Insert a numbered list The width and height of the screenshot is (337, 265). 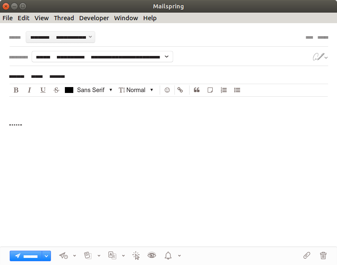[x=224, y=90]
